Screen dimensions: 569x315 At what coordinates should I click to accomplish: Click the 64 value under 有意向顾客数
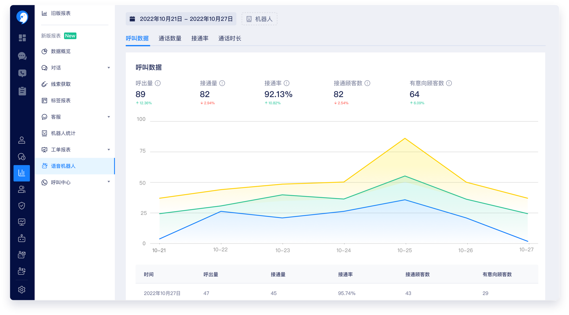click(x=415, y=94)
